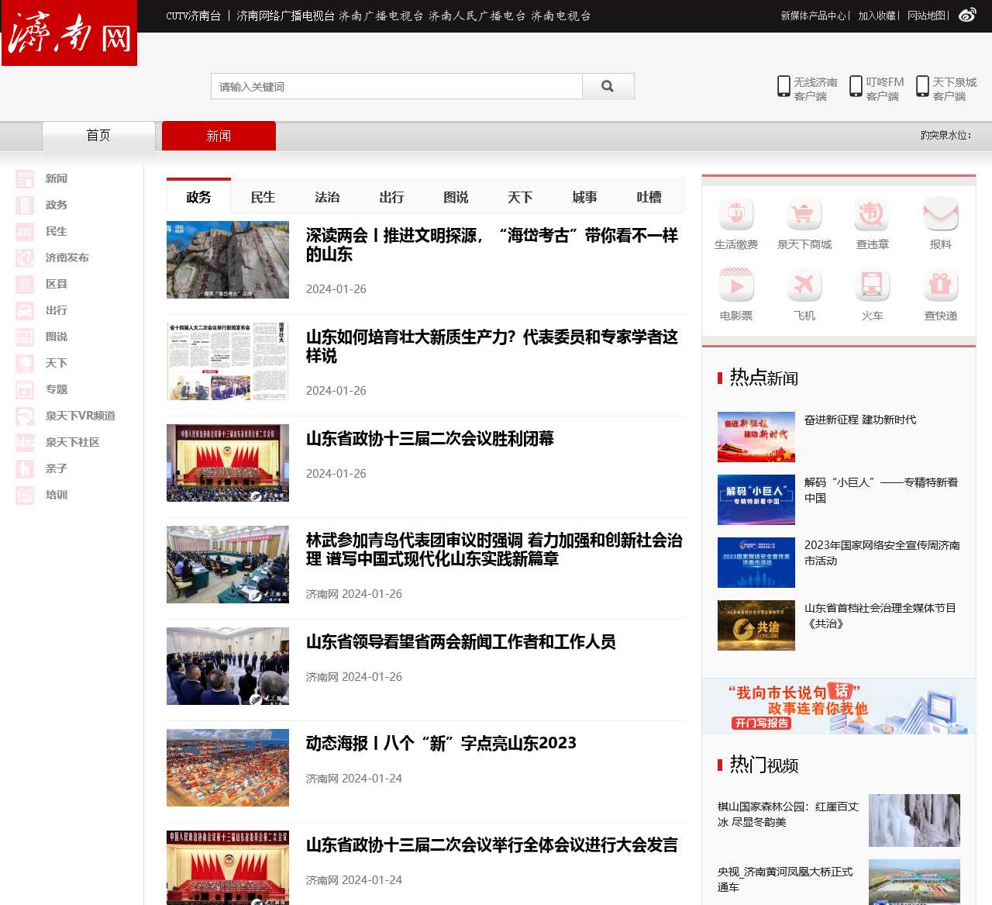Switch to the 民生 tab
This screenshot has height=905, width=992.
tap(263, 197)
